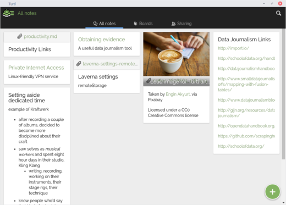
Task: Follow the Engin Akyurt link
Action: point(178,94)
